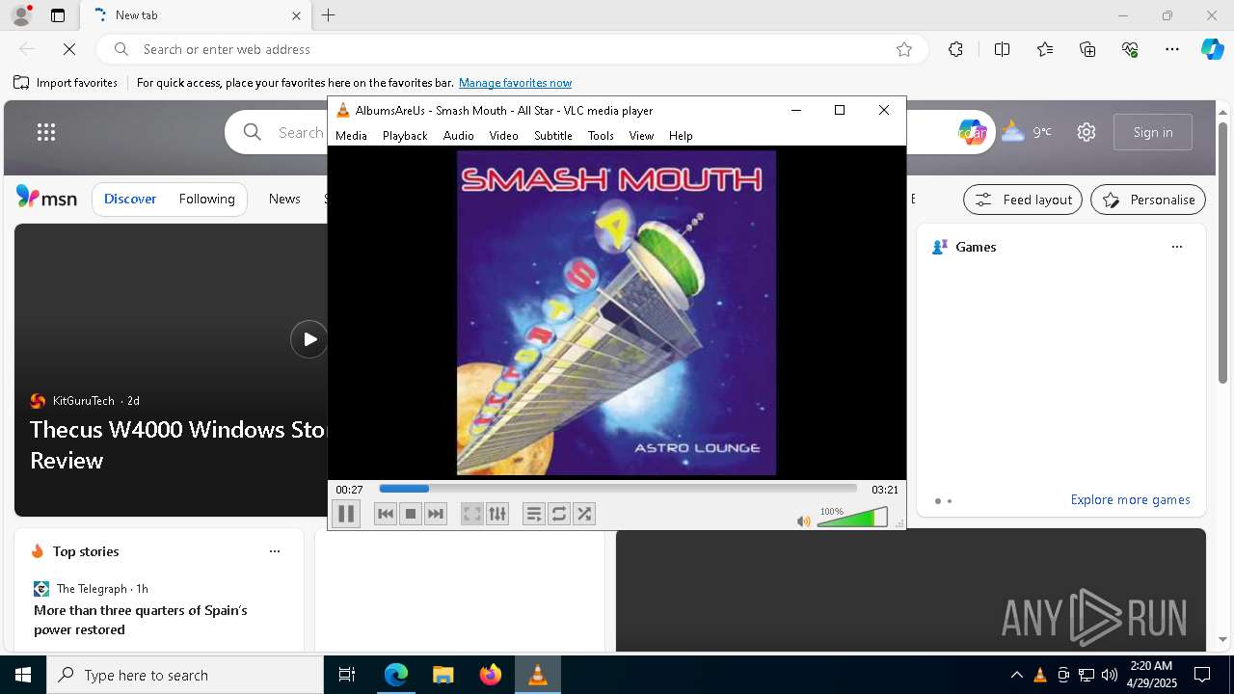1234x694 pixels.
Task: Select the Discover tab on MSN
Action: [130, 199]
